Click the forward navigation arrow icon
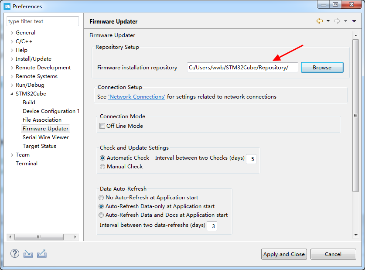 [x=337, y=21]
